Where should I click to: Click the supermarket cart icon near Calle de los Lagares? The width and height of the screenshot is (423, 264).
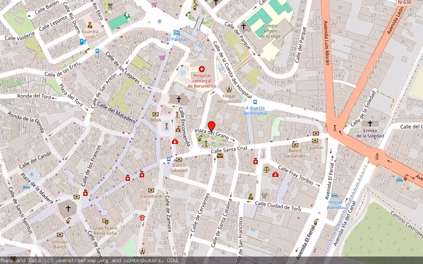click(162, 57)
